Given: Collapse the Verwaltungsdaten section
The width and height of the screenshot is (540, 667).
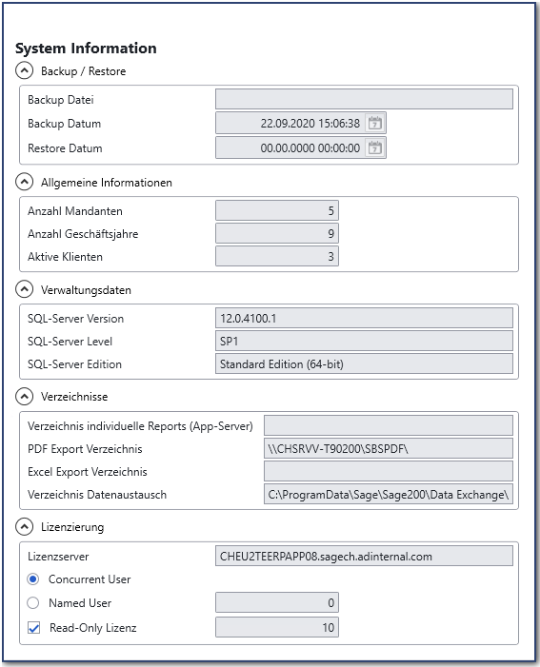Looking at the screenshot, I should pos(24,289).
